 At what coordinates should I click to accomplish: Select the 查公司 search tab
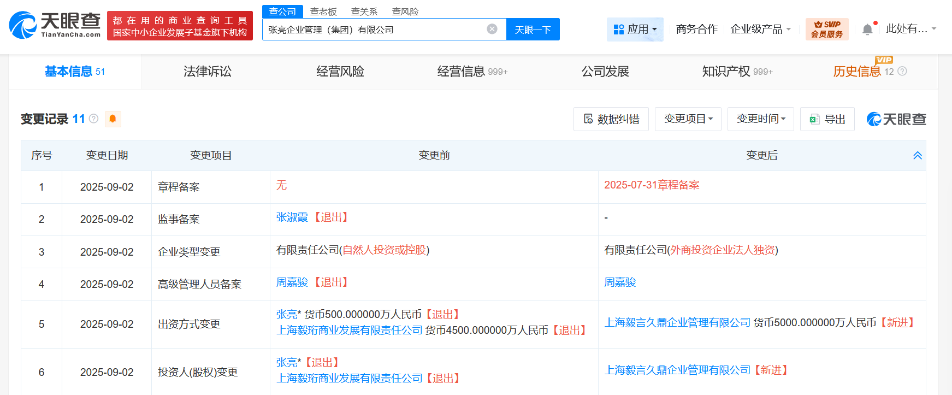[x=282, y=11]
